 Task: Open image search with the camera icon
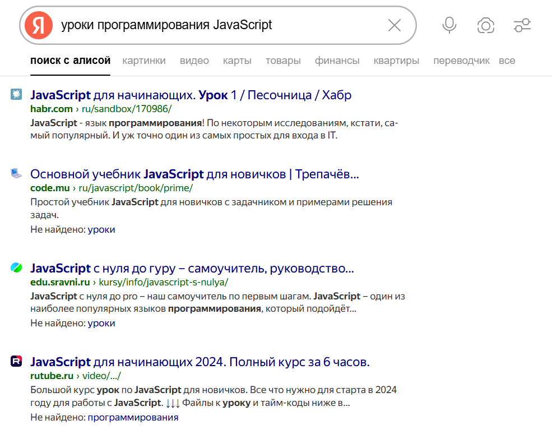point(486,25)
